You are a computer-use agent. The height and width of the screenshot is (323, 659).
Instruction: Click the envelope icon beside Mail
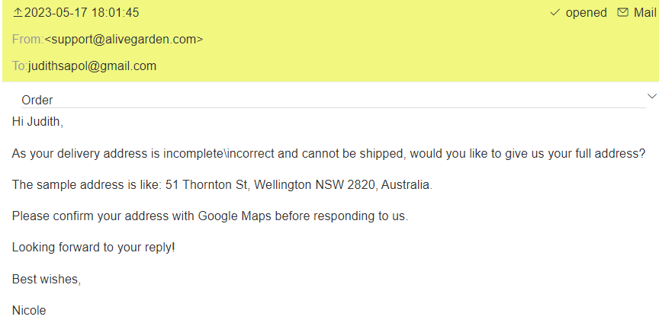pos(622,13)
